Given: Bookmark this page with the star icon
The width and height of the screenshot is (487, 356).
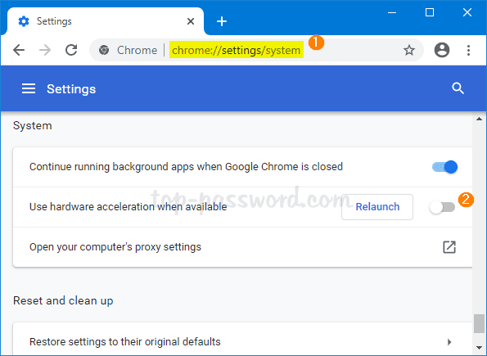Looking at the screenshot, I should (409, 50).
